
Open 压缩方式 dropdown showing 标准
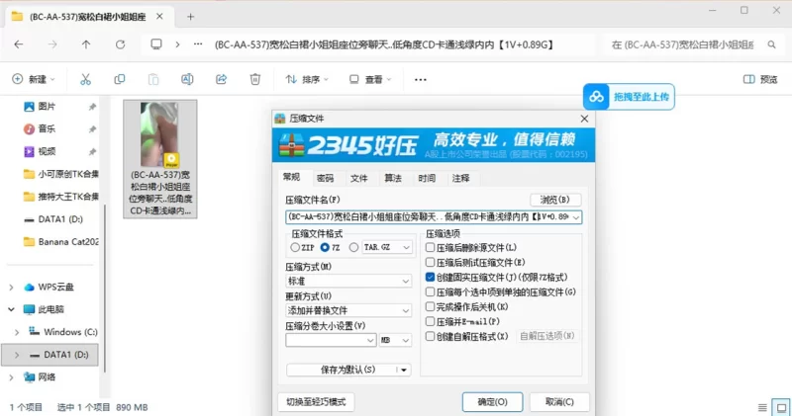click(348, 281)
